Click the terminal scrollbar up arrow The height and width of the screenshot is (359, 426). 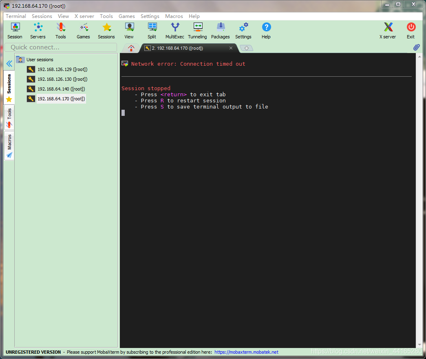(x=419, y=57)
